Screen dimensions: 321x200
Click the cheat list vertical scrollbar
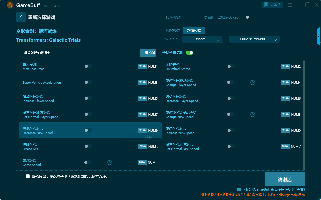point(304,115)
